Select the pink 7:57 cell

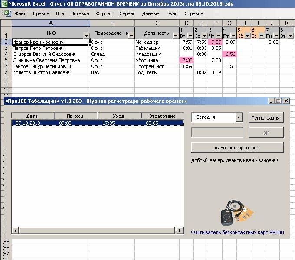[x=215, y=42]
